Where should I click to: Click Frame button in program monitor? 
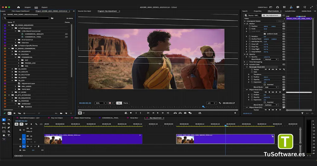(x=126, y=103)
